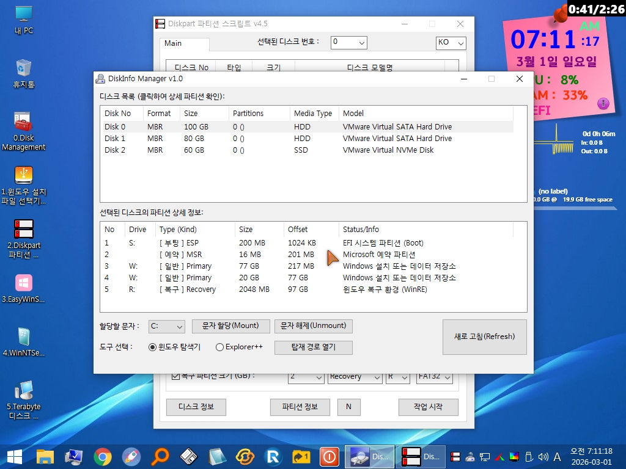Launch 4.WinNTSe desktop shortcut
Image resolution: width=626 pixels, height=469 pixels.
tap(24, 342)
